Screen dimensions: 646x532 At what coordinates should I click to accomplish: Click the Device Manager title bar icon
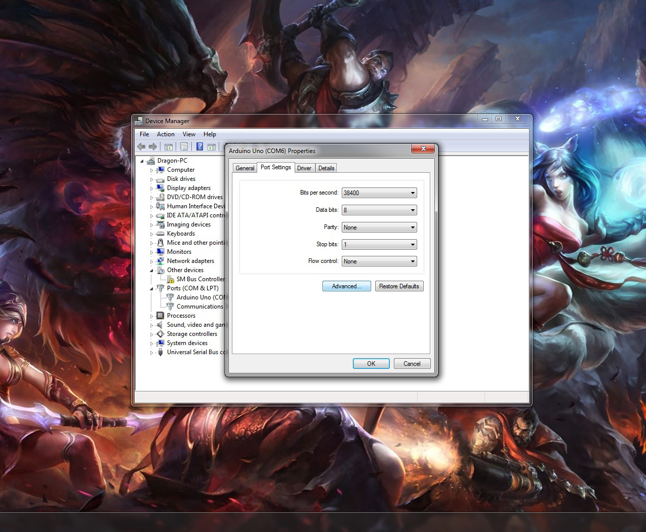point(139,121)
